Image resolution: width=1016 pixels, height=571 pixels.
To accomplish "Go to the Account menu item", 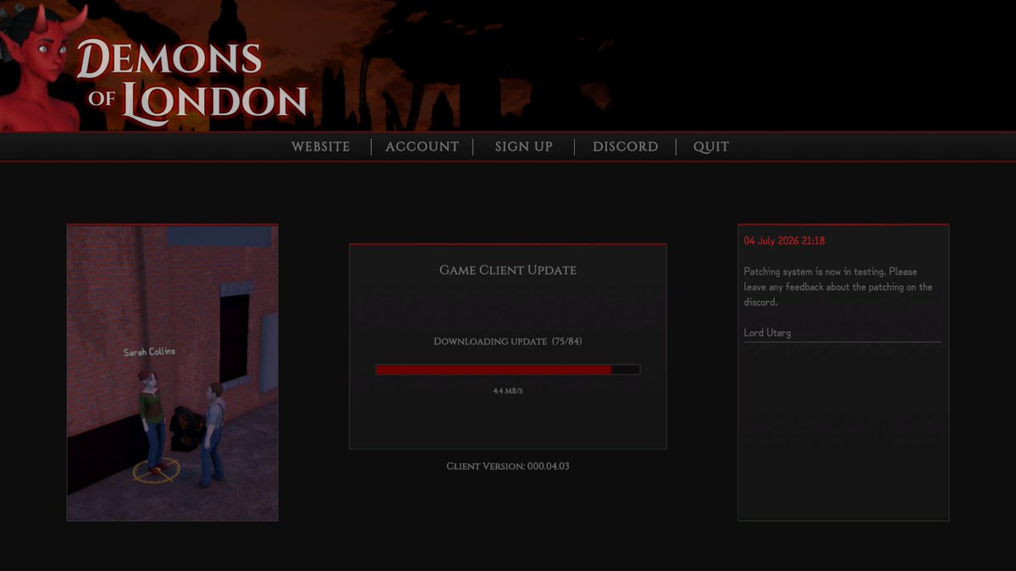I will point(422,146).
